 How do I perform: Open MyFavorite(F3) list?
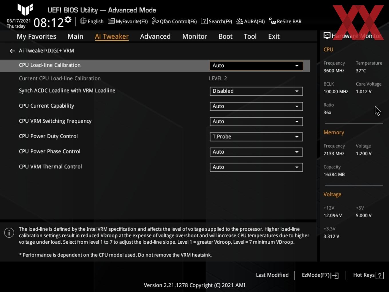point(128,21)
